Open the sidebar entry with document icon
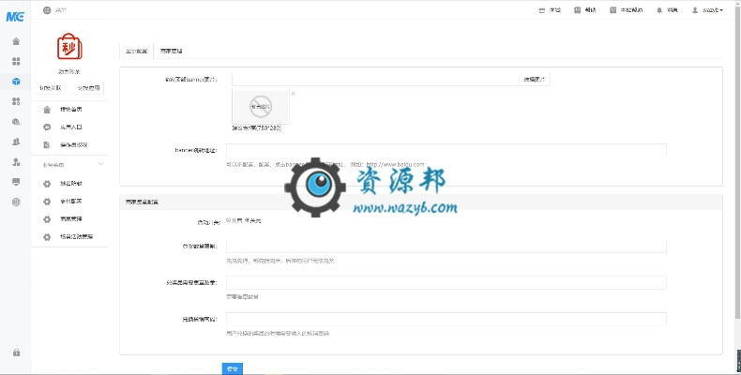Viewport: 741px width, 375px height. pyautogui.click(x=69, y=145)
